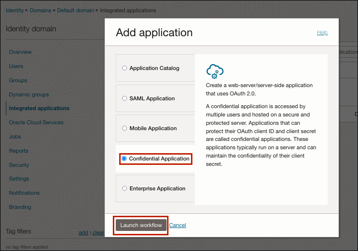
Task: Open the Help link
Action: (322, 33)
